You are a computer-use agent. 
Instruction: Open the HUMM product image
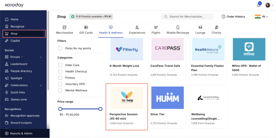click(167, 98)
